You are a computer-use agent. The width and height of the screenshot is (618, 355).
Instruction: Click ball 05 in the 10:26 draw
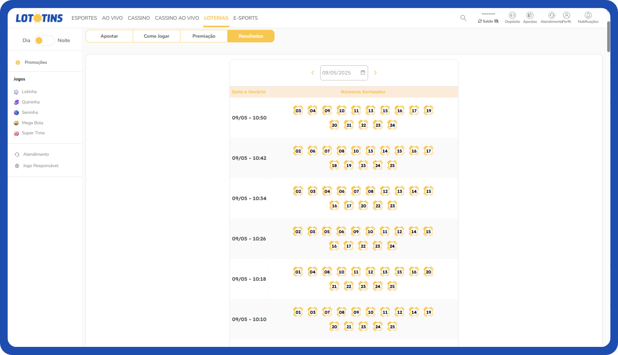(327, 232)
